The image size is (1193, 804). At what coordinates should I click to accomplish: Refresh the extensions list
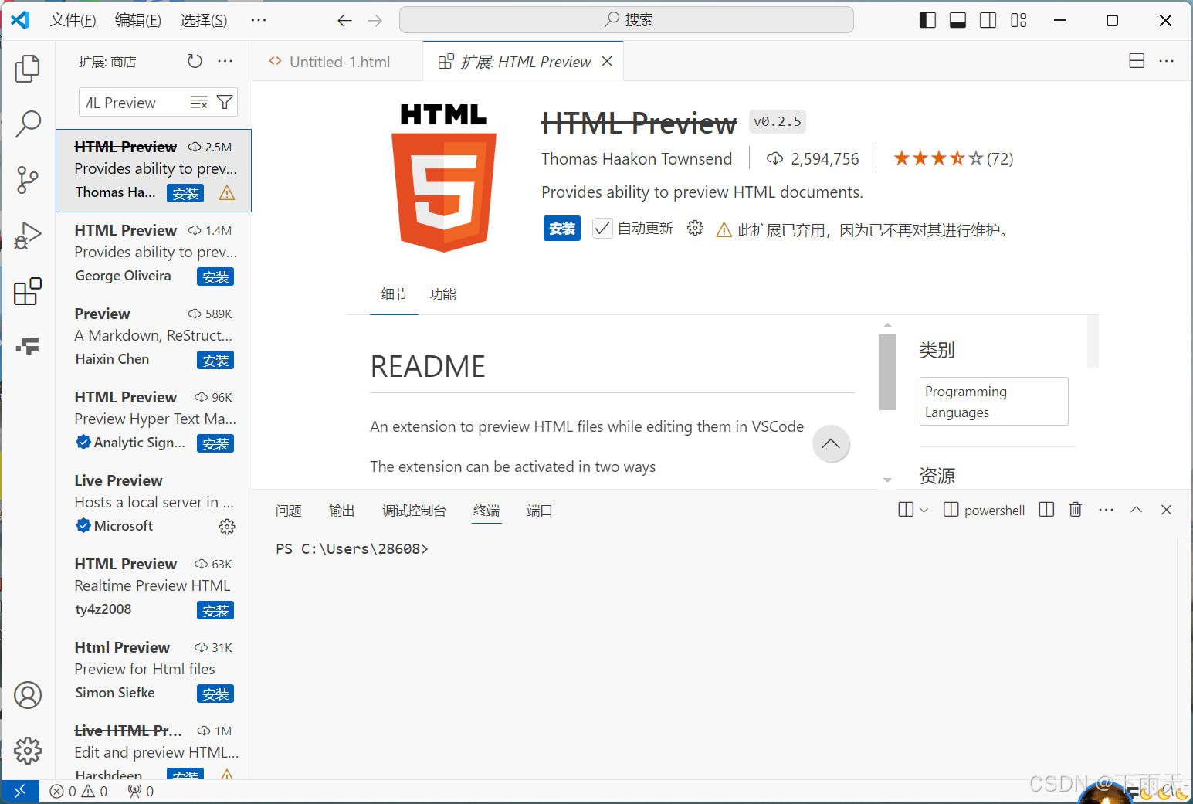tap(195, 61)
